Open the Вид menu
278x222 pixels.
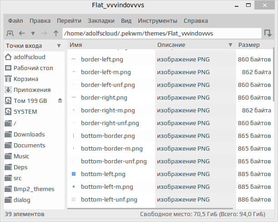coord(126,21)
